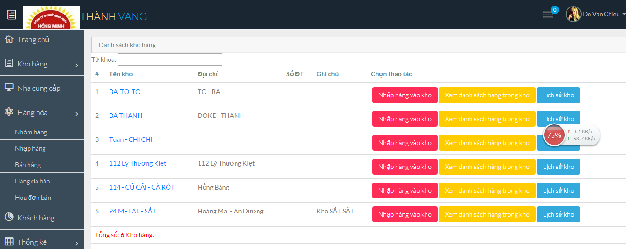Expand the Kho hàng sidebar menu
This screenshot has width=626, height=249.
pyautogui.click(x=77, y=65)
